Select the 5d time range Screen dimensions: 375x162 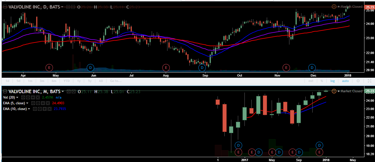tap(18, 81)
